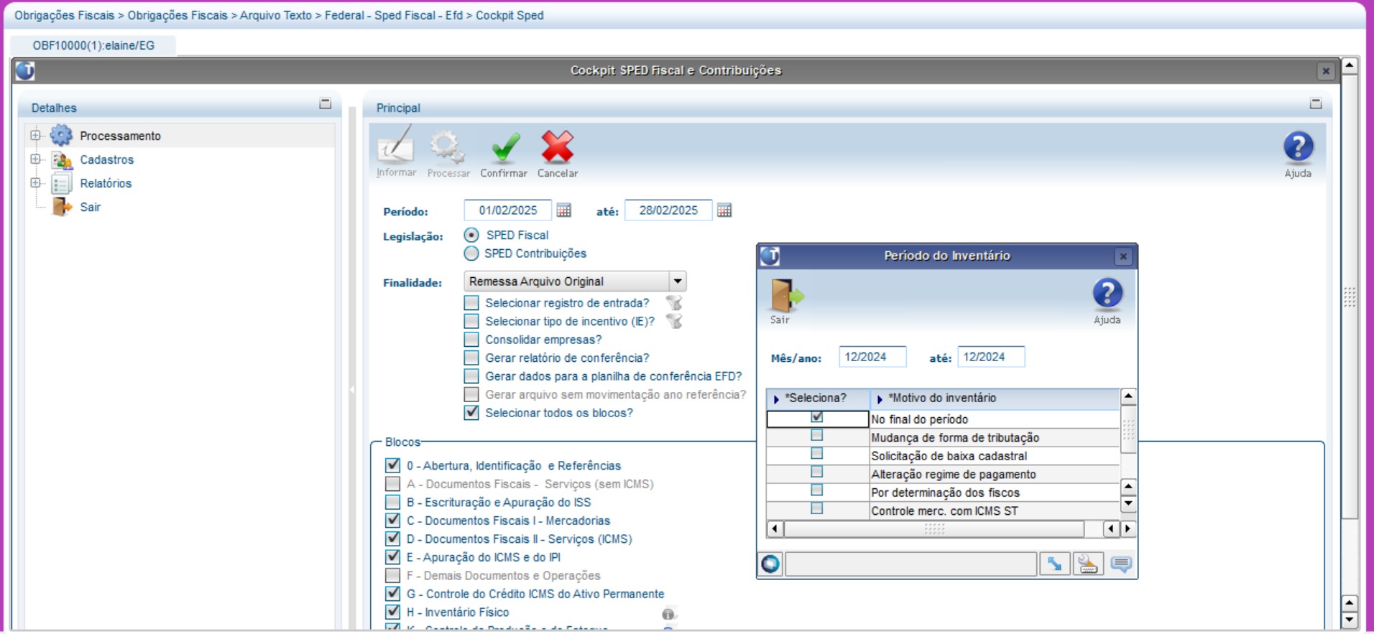1374x634 pixels.
Task: Minimize the Principal panel
Action: click(x=1316, y=104)
